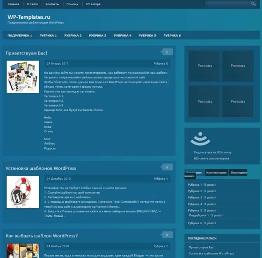This screenshot has height=258, width=262.
Task: Switch to the Последние записи tab
Action: (x=238, y=173)
